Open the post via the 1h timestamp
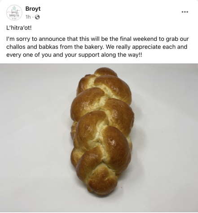 point(28,17)
